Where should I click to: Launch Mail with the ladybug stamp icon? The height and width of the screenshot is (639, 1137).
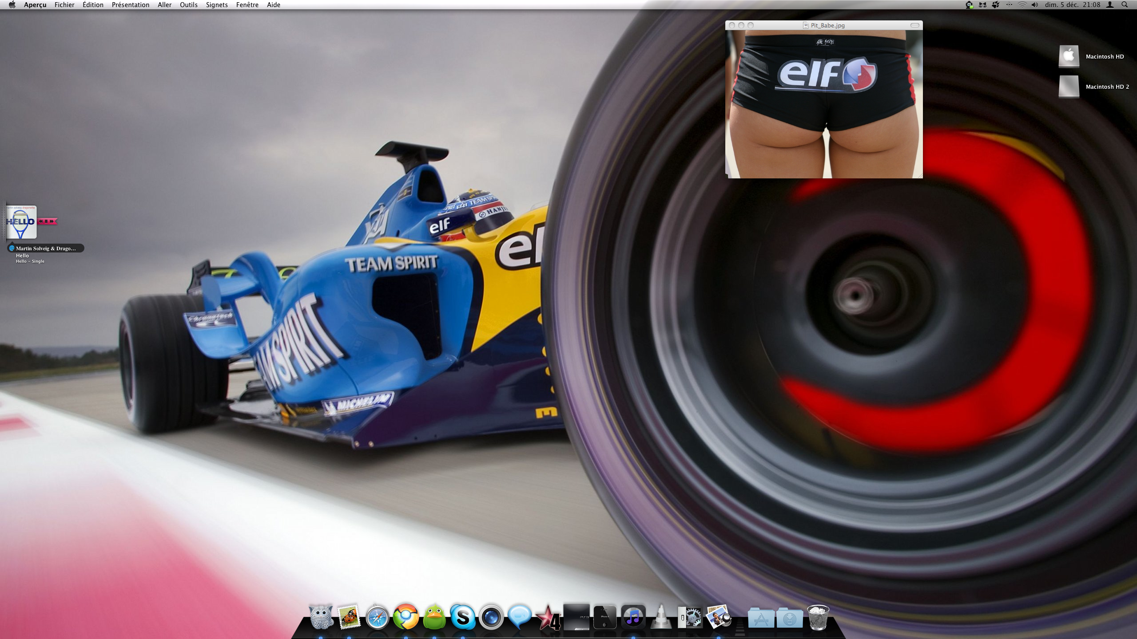click(349, 617)
